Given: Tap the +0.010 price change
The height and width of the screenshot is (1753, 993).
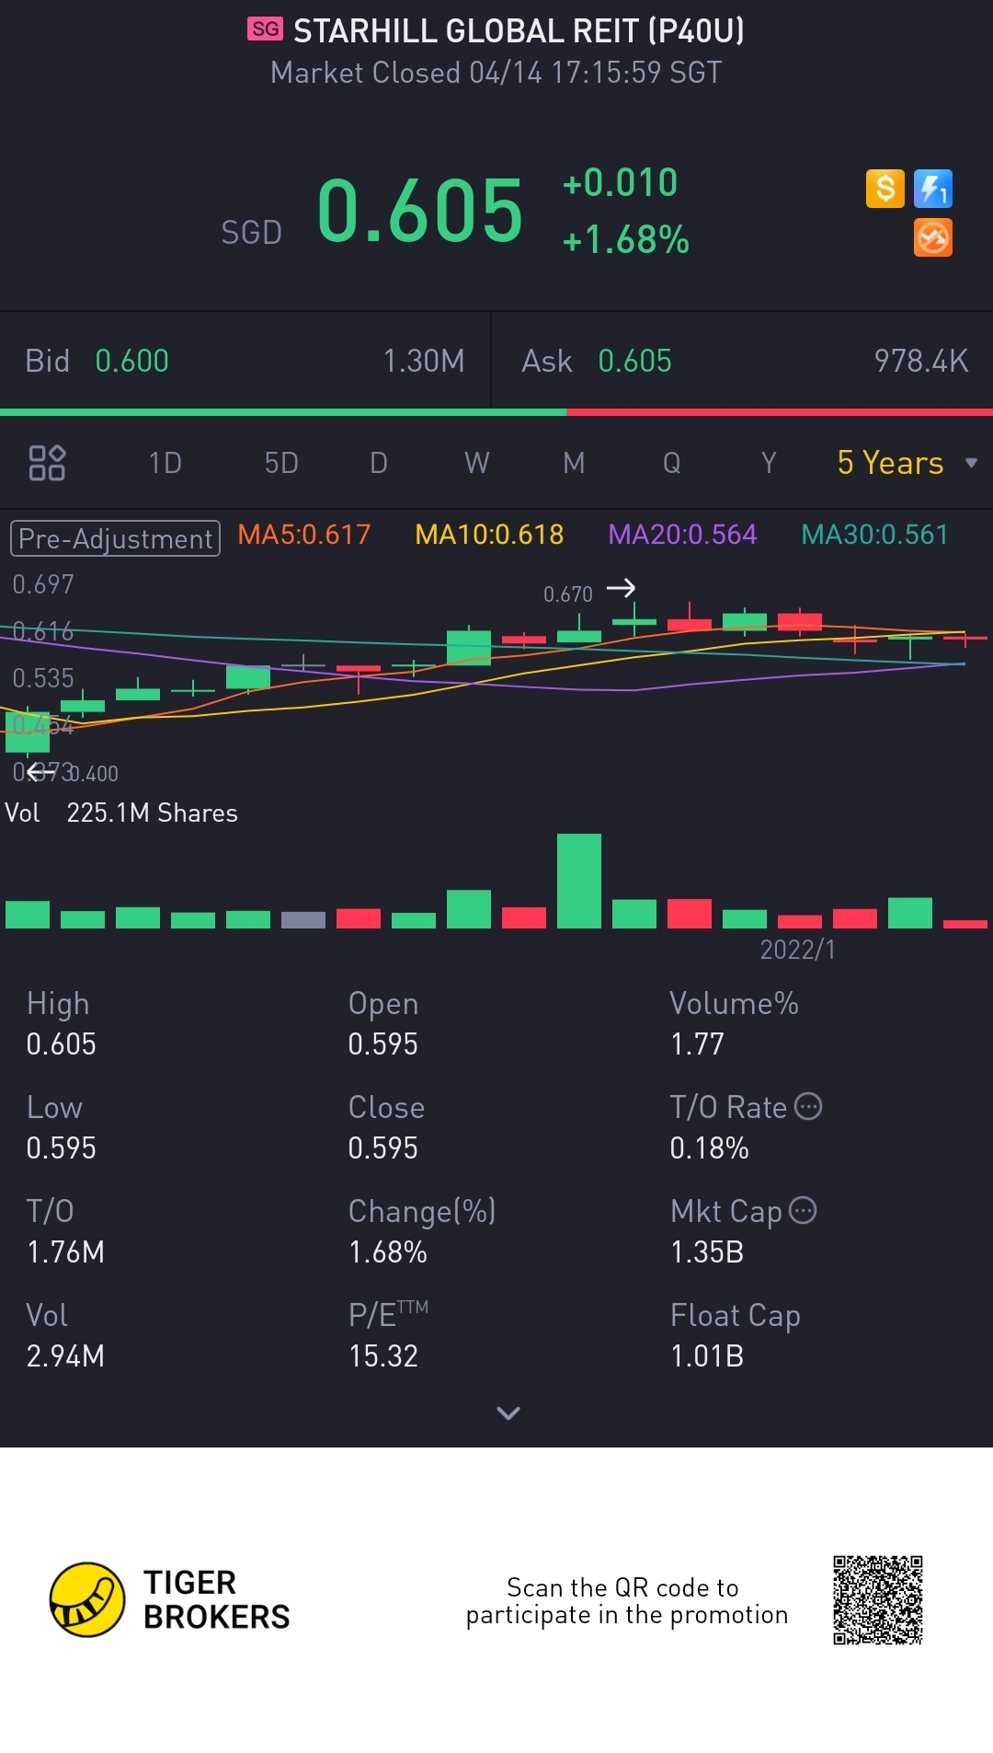Looking at the screenshot, I should (621, 182).
